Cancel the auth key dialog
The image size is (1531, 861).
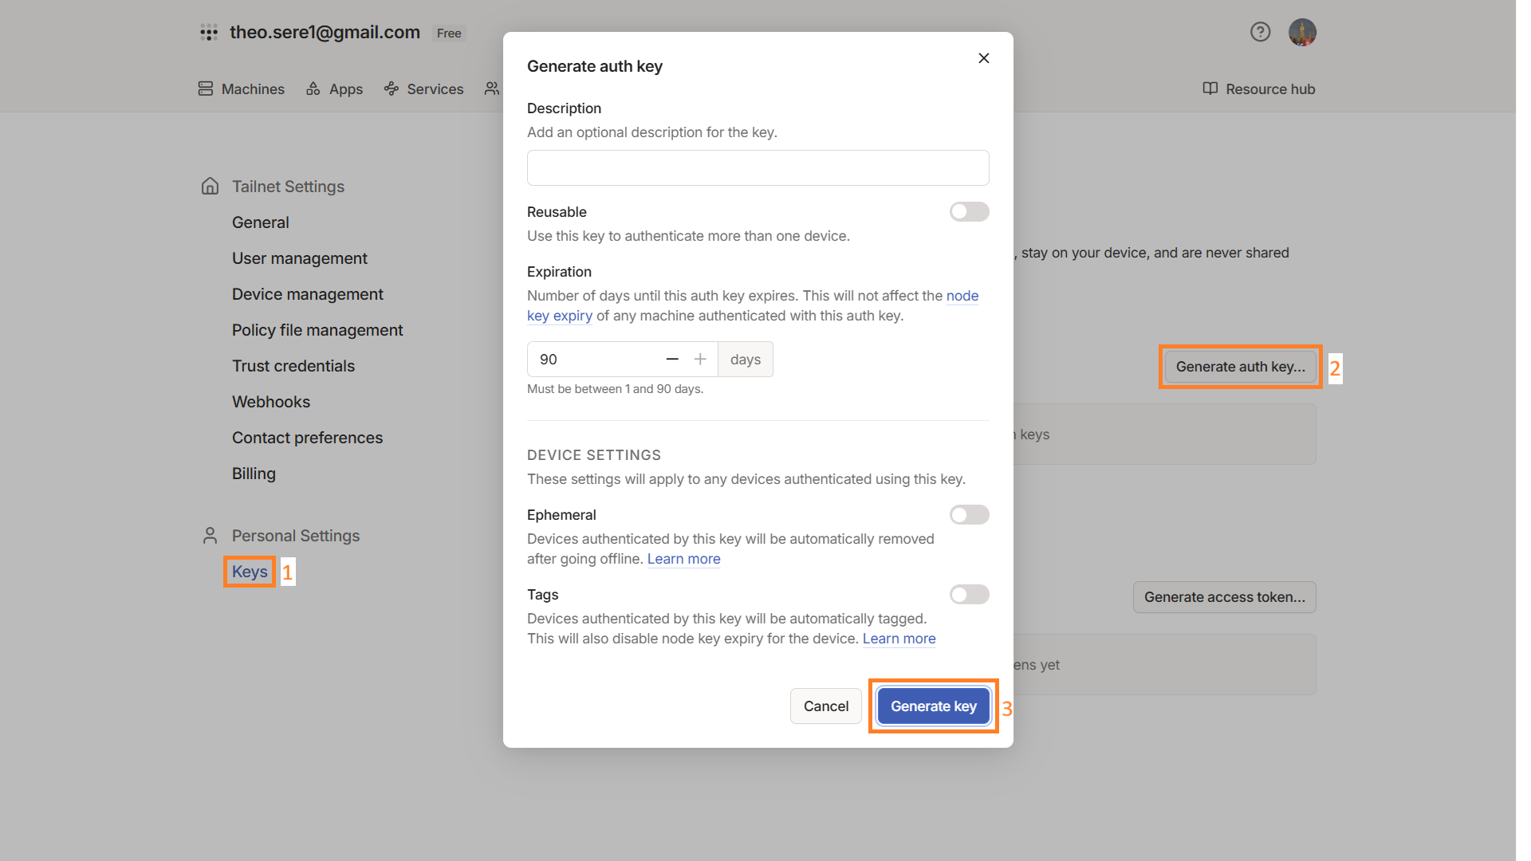(x=825, y=706)
